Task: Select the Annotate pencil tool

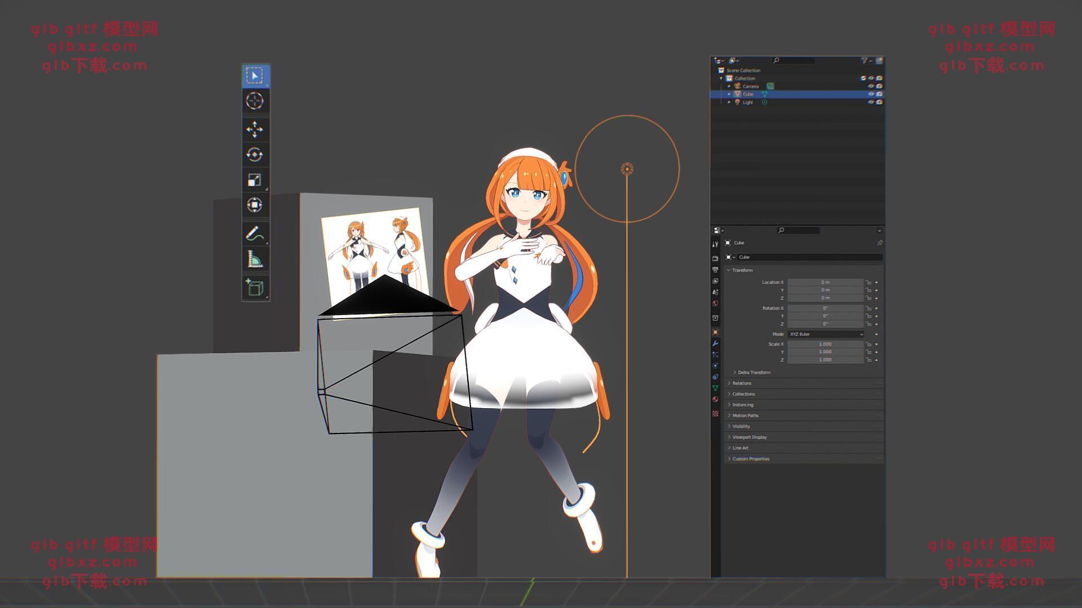Action: 255,233
